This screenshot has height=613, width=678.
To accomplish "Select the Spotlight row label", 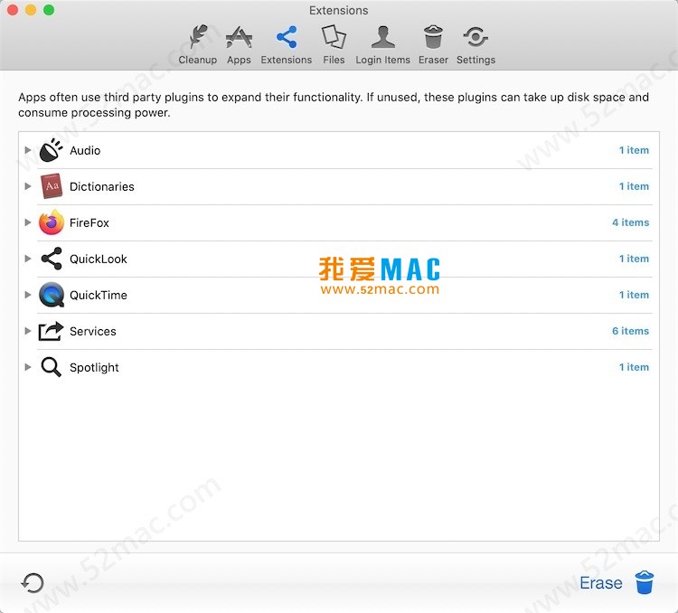I will click(94, 368).
